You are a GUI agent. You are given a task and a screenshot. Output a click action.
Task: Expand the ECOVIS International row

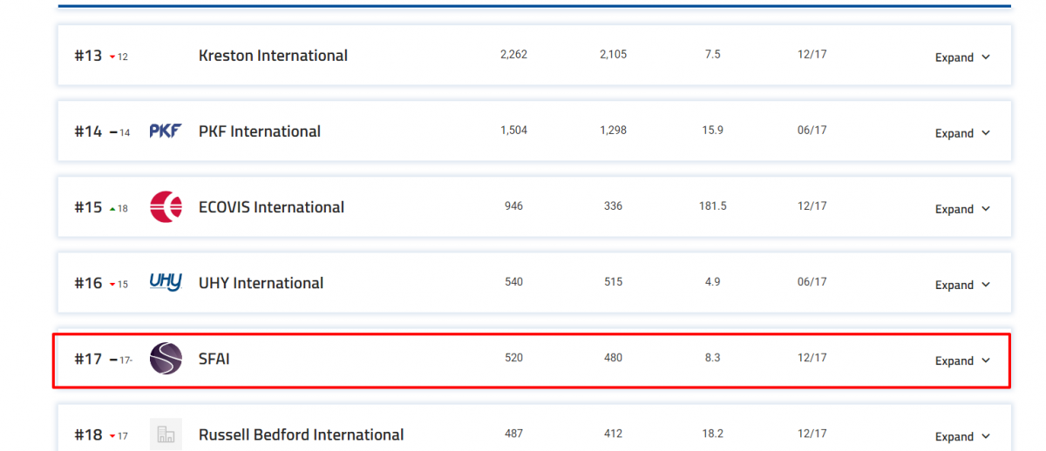962,209
